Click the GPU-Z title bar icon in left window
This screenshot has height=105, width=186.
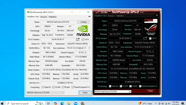(x=28, y=12)
